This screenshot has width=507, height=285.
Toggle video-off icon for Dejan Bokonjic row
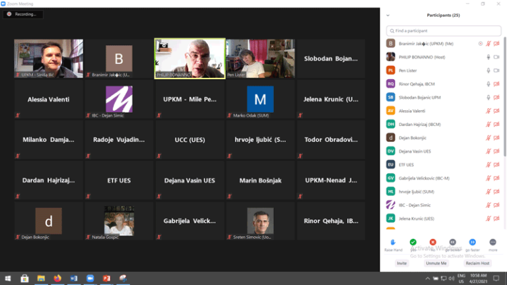pos(496,138)
